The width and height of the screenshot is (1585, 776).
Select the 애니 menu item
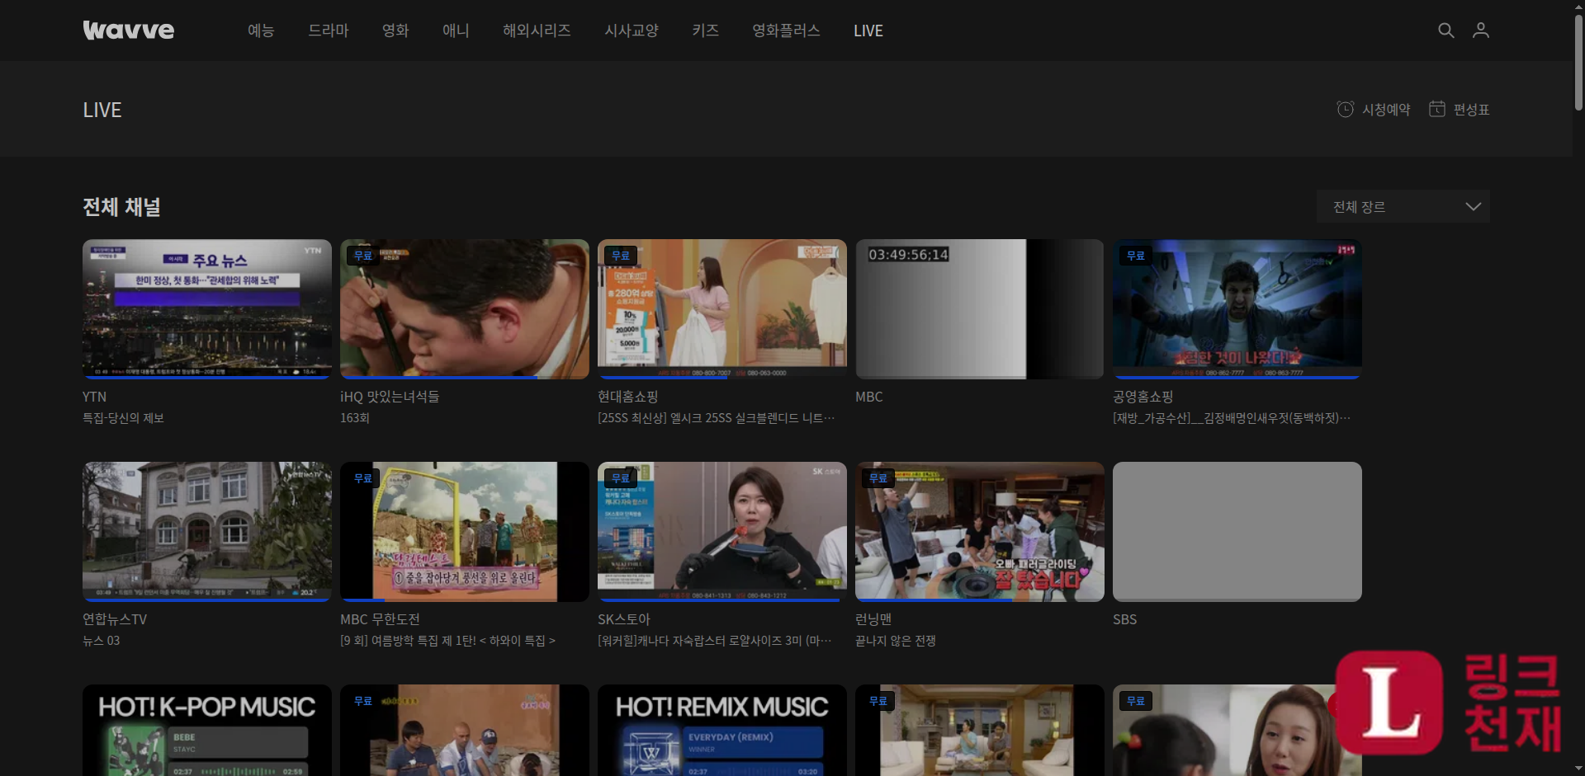tap(456, 31)
